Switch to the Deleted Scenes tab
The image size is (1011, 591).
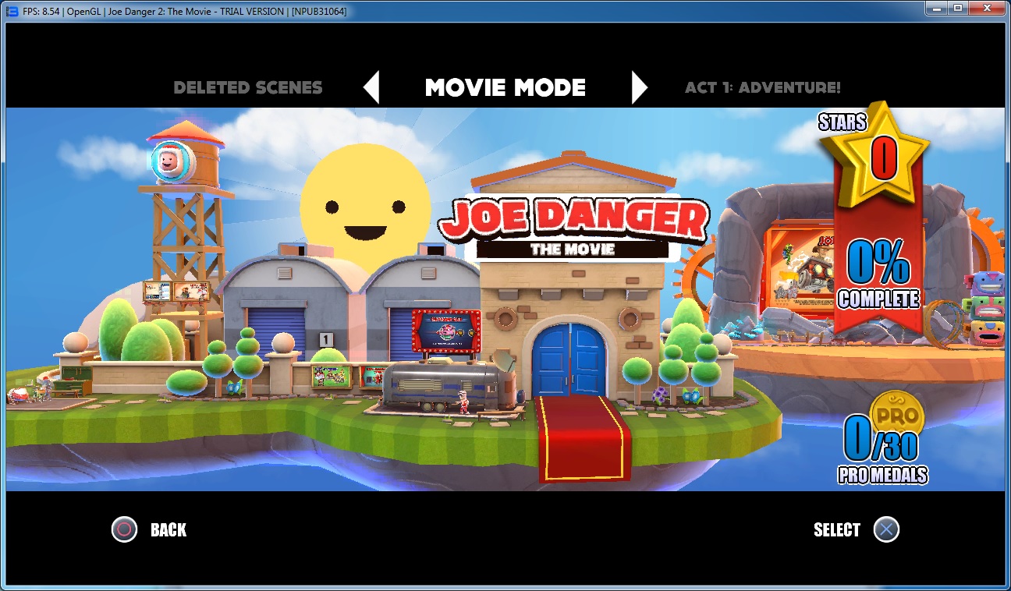[x=247, y=87]
